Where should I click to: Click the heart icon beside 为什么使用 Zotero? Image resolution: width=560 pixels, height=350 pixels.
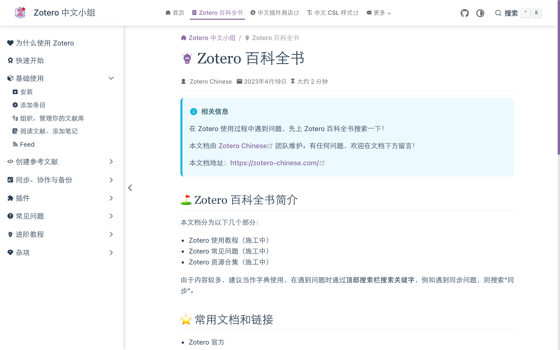10,43
